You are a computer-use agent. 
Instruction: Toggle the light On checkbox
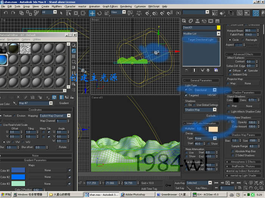pyautogui.click(x=186, y=90)
